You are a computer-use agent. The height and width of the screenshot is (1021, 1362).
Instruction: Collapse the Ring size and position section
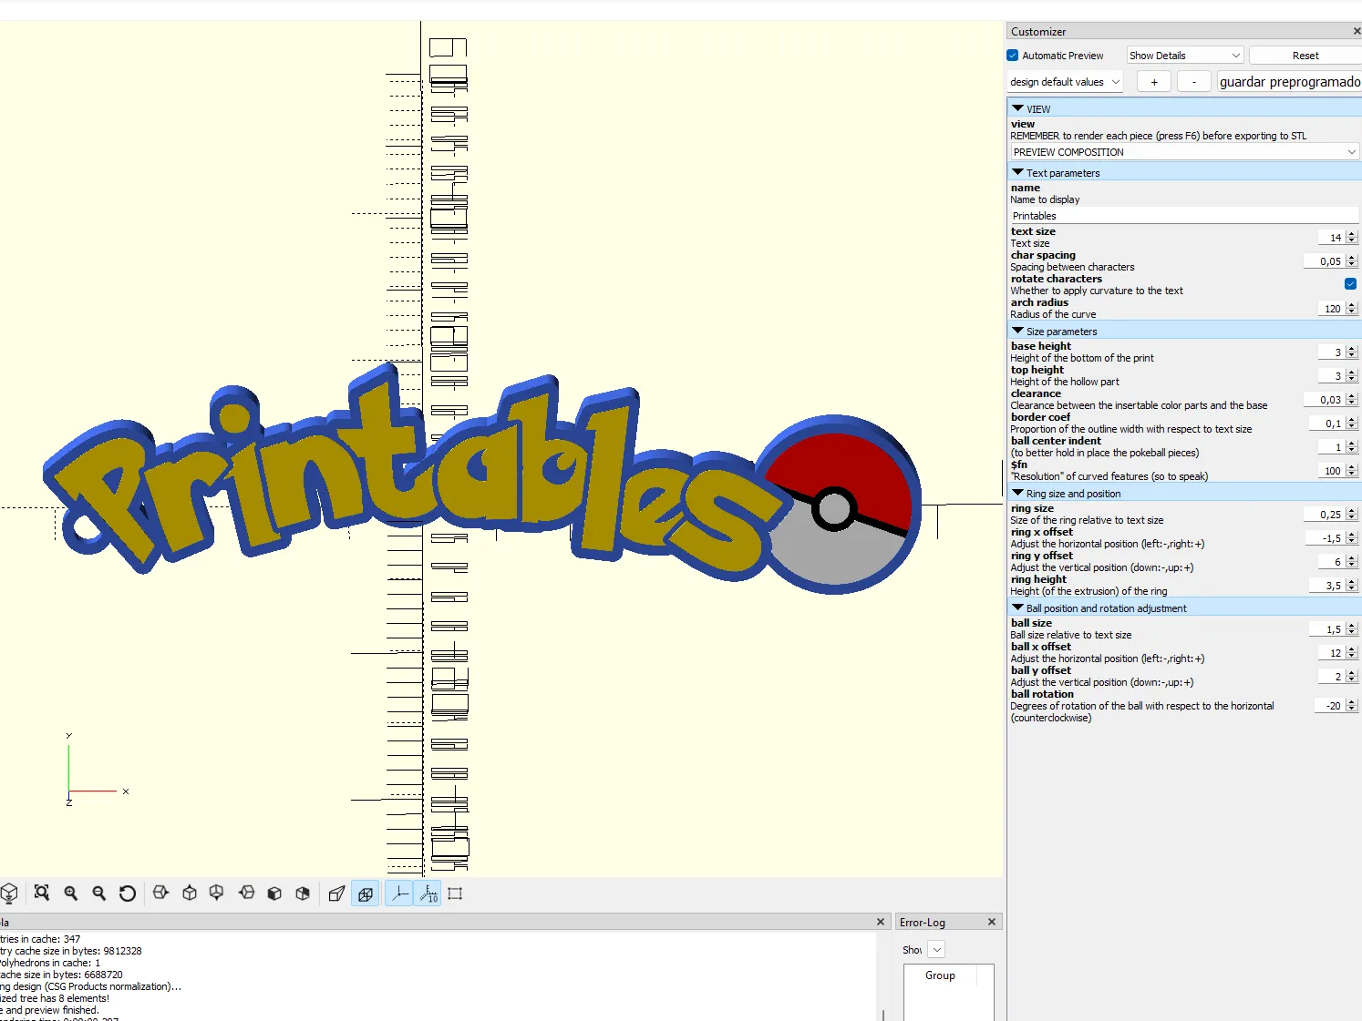(1018, 492)
